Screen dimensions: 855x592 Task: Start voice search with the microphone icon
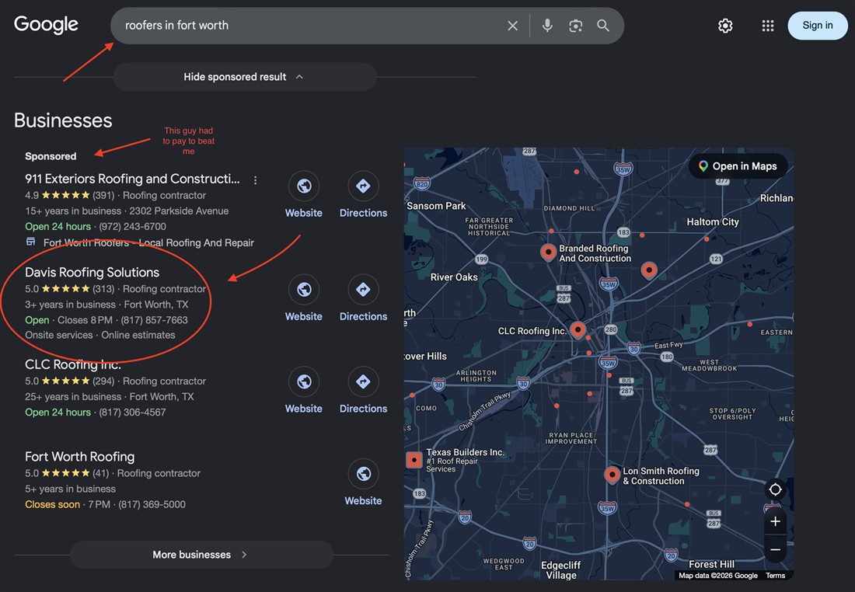tap(547, 26)
